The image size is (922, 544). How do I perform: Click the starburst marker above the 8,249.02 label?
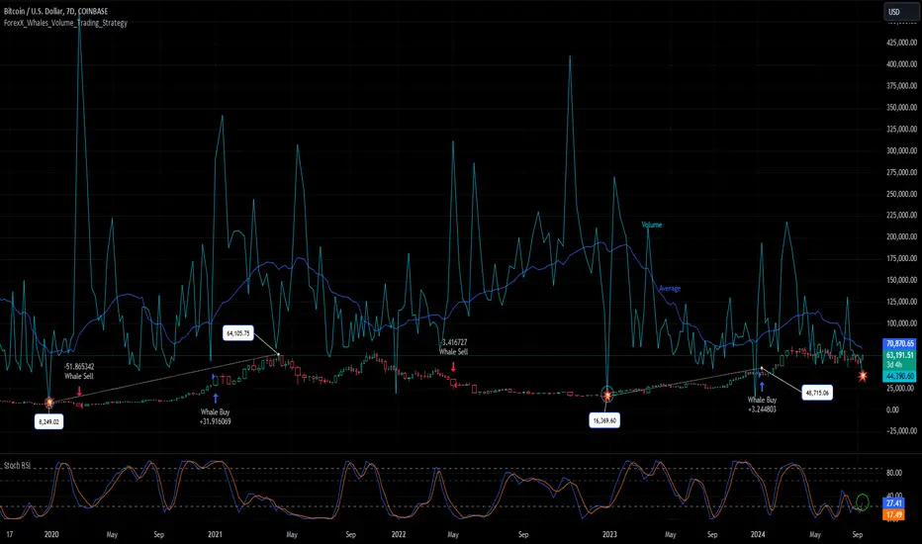coord(49,403)
